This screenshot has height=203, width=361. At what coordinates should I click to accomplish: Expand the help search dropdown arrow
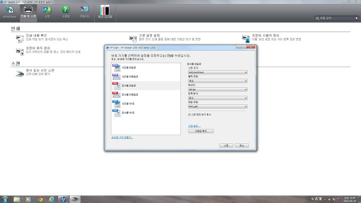(x=356, y=18)
